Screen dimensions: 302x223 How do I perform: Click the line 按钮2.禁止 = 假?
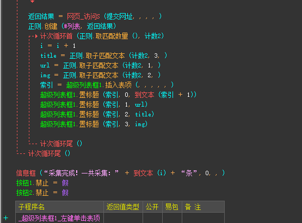pos(42,193)
